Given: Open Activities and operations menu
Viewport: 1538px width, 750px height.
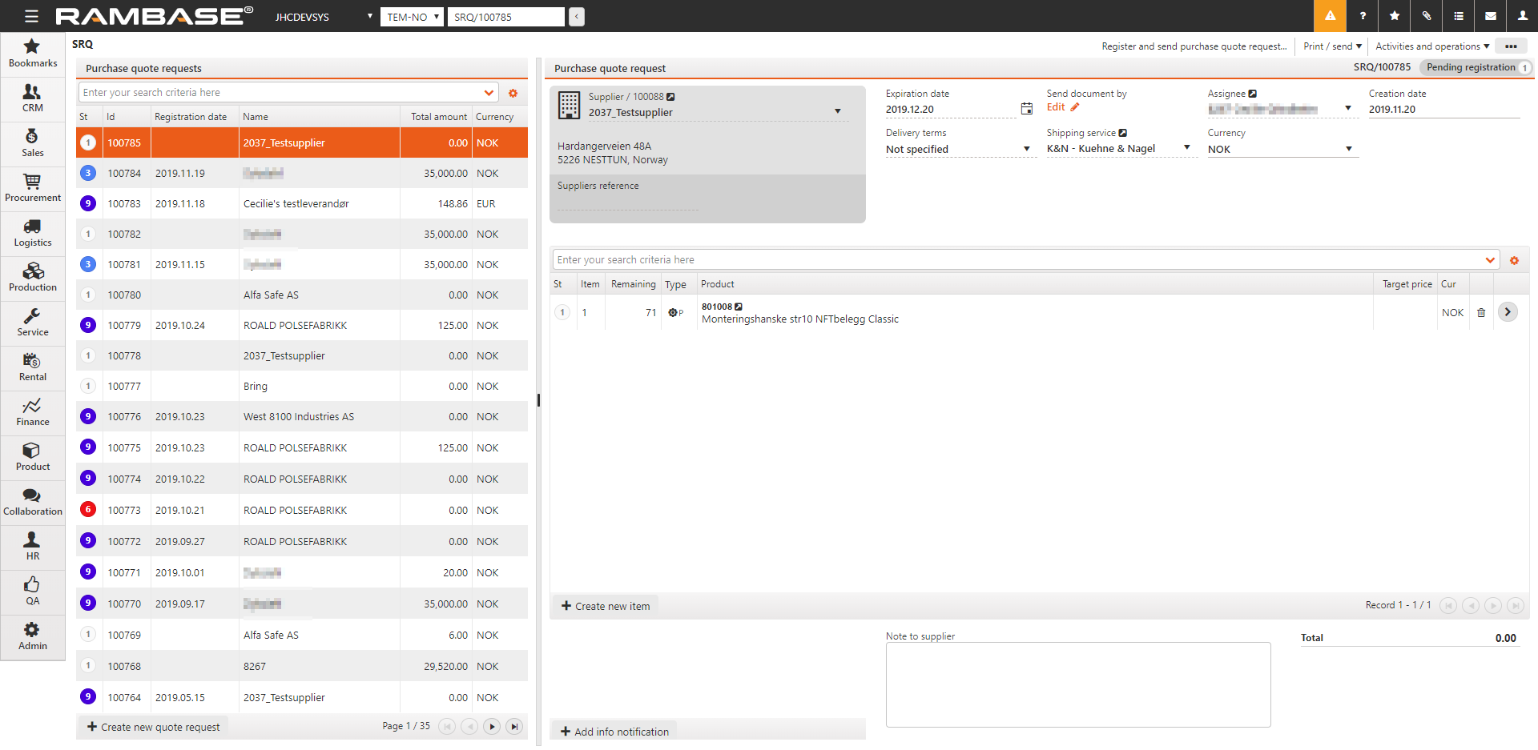Looking at the screenshot, I should (1431, 46).
